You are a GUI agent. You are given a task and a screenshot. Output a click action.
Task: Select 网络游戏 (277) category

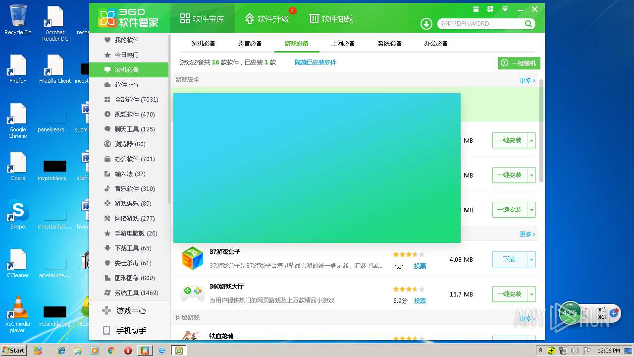tap(129, 218)
